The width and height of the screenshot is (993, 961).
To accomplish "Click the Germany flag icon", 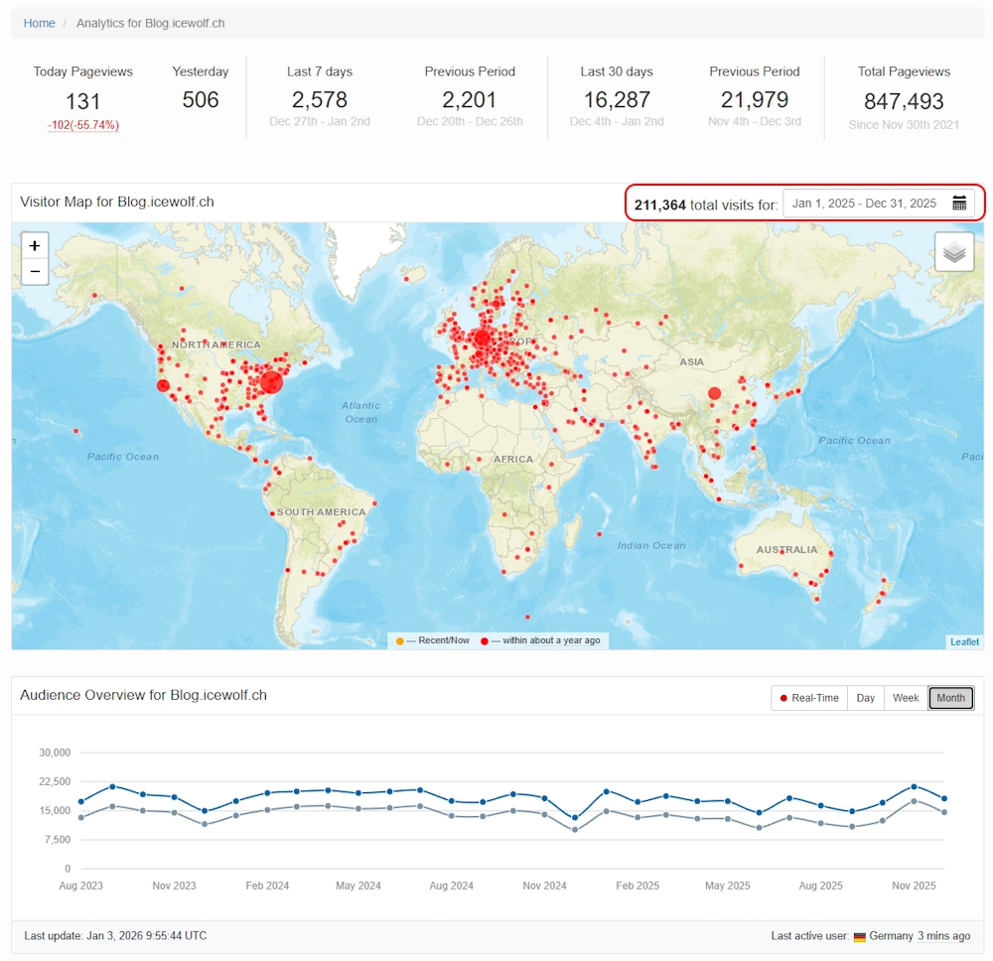I will [859, 936].
